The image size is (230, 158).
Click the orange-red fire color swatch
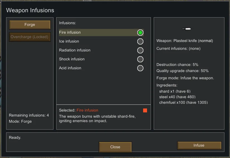(x=145, y=110)
